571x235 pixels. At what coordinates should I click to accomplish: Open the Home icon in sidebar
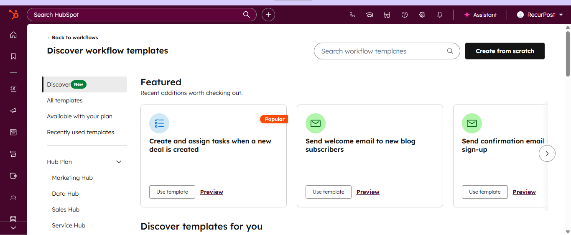pyautogui.click(x=13, y=35)
